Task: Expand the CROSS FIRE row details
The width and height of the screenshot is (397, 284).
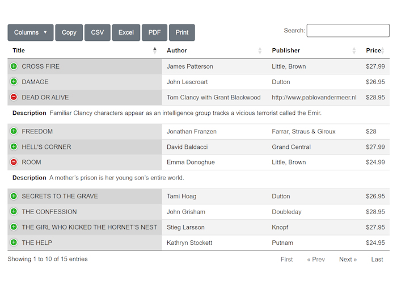Action: pos(14,66)
